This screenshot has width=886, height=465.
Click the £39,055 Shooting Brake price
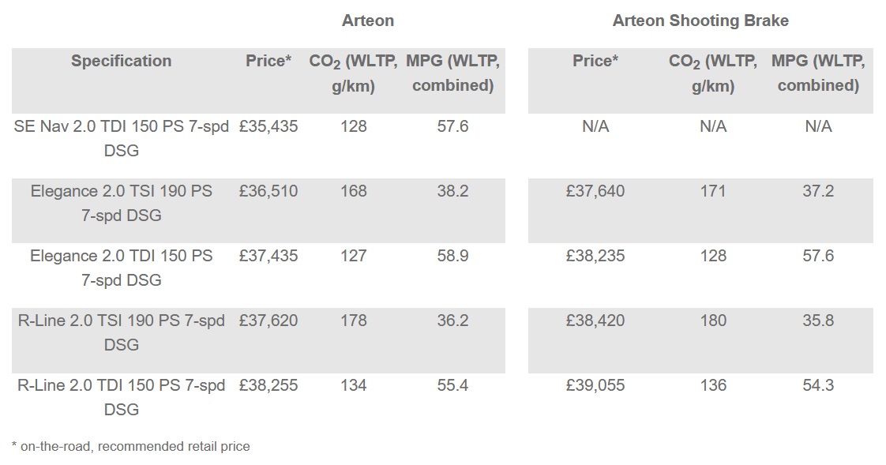pyautogui.click(x=595, y=385)
